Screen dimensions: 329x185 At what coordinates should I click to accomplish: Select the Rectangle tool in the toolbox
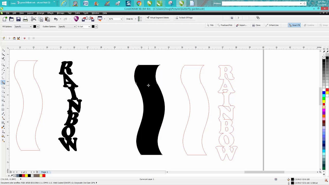tap(3, 87)
